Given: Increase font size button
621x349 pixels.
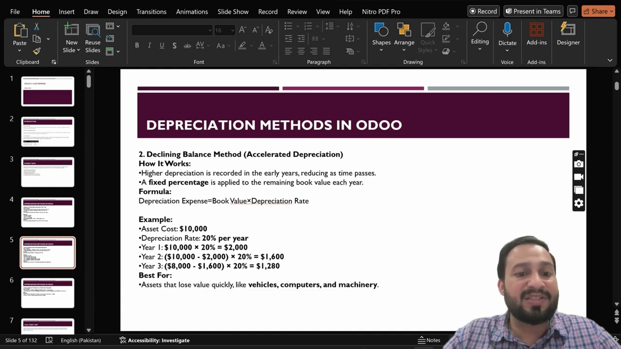Looking at the screenshot, I should (243, 30).
